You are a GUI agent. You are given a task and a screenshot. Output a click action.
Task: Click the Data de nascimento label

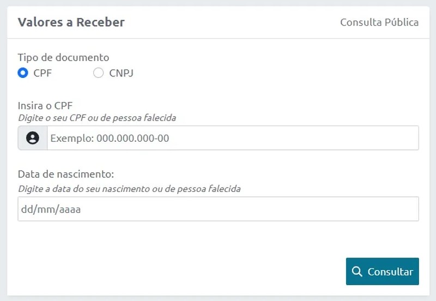click(66, 174)
